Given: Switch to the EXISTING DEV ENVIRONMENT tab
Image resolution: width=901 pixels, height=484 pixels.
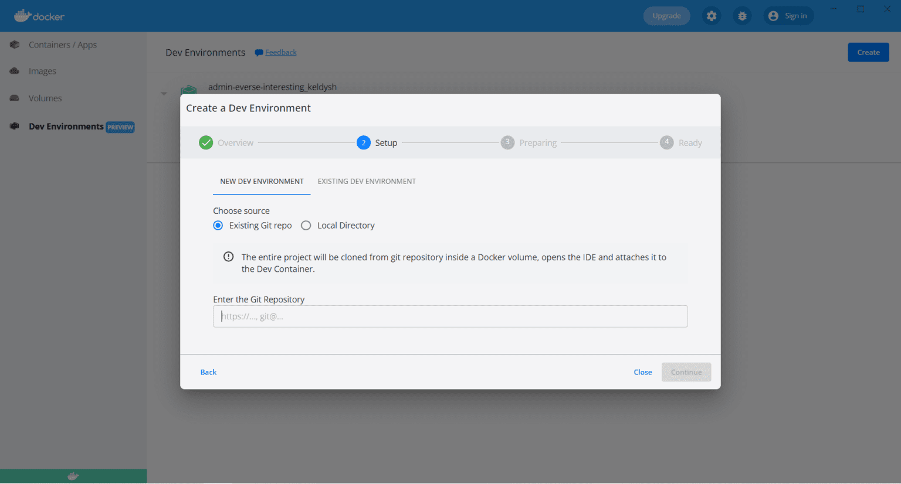Looking at the screenshot, I should (367, 181).
